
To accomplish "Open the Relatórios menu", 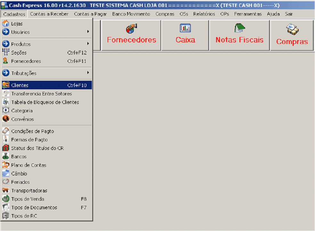I will click(x=204, y=14).
